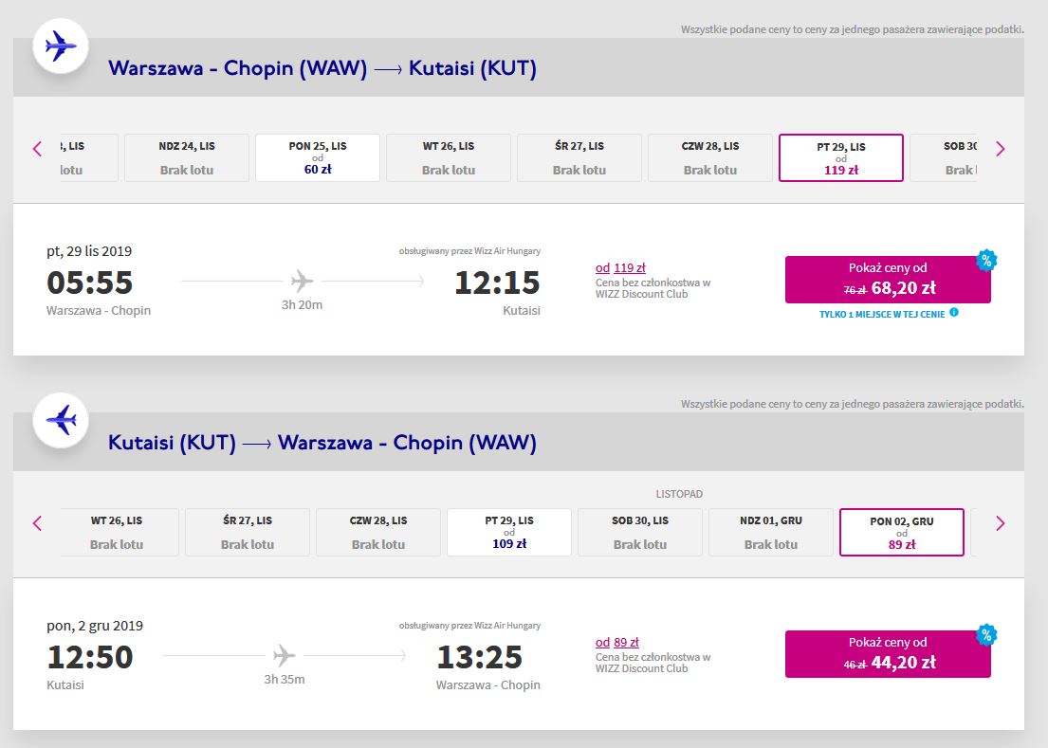The width and height of the screenshot is (1048, 748).
Task: Show later outbound dates with right arrow
Action: pos(1001,149)
